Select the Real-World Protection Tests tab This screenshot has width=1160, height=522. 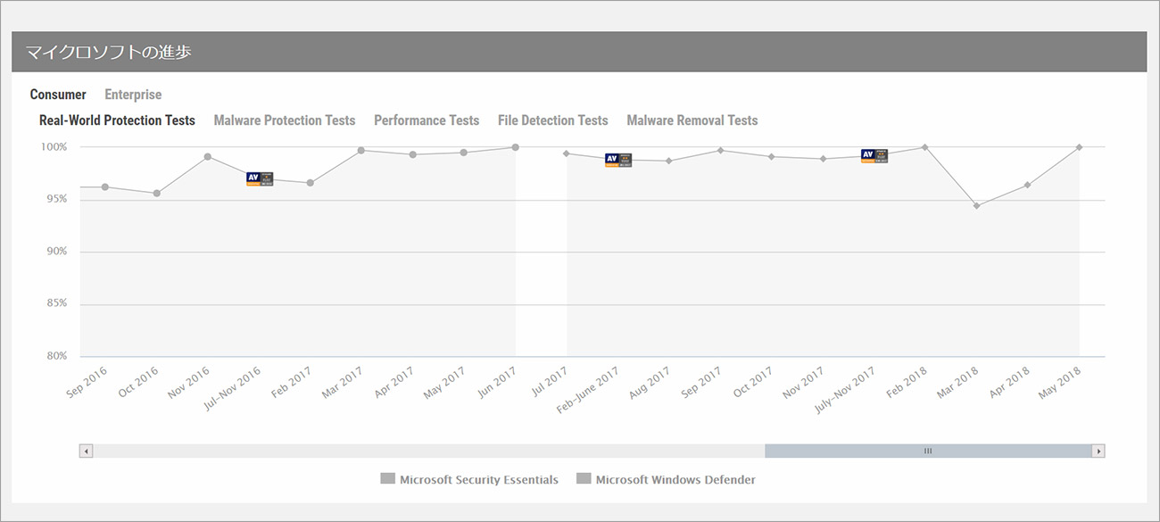[x=117, y=120]
